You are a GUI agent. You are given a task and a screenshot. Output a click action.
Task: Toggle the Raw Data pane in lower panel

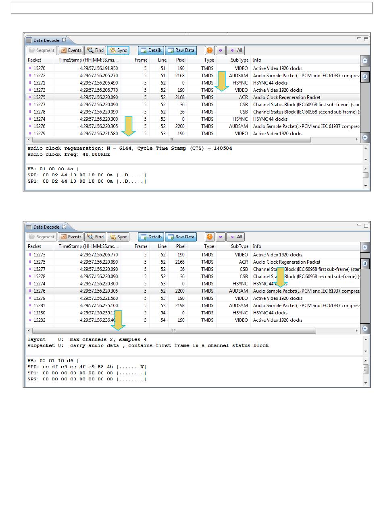point(181,237)
